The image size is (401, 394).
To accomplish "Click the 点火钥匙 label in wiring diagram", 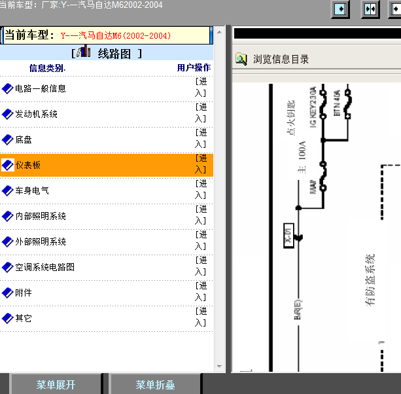I will point(290,117).
